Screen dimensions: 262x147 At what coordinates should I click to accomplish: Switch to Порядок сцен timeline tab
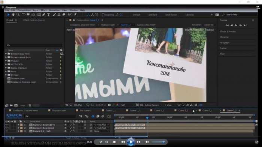[x=59, y=110]
